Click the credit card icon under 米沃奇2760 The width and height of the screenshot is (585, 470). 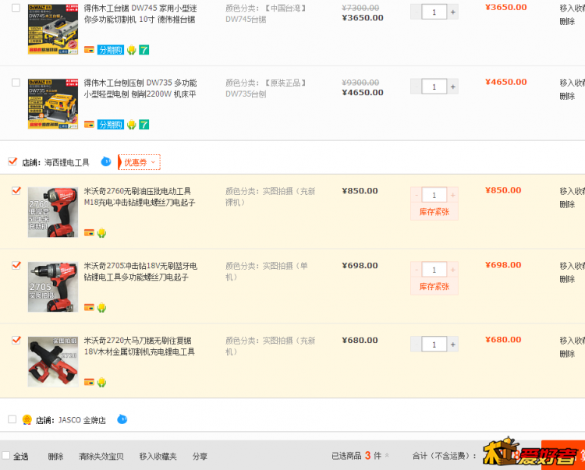(x=89, y=232)
